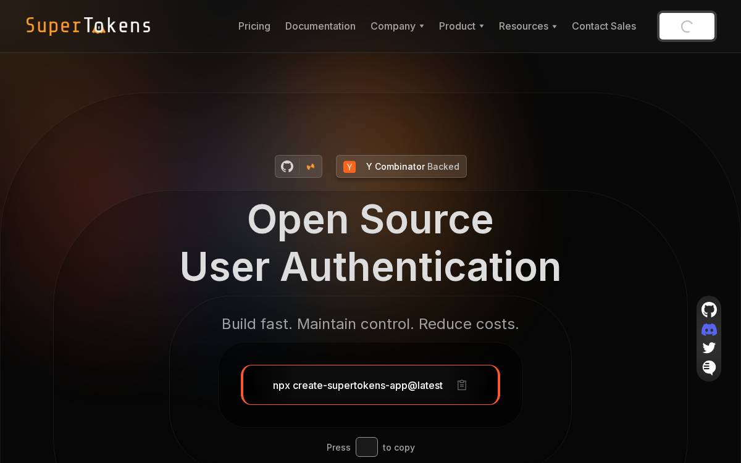This screenshot has height=463, width=741.
Task: Expand the Product dropdown menu
Action: 461,26
